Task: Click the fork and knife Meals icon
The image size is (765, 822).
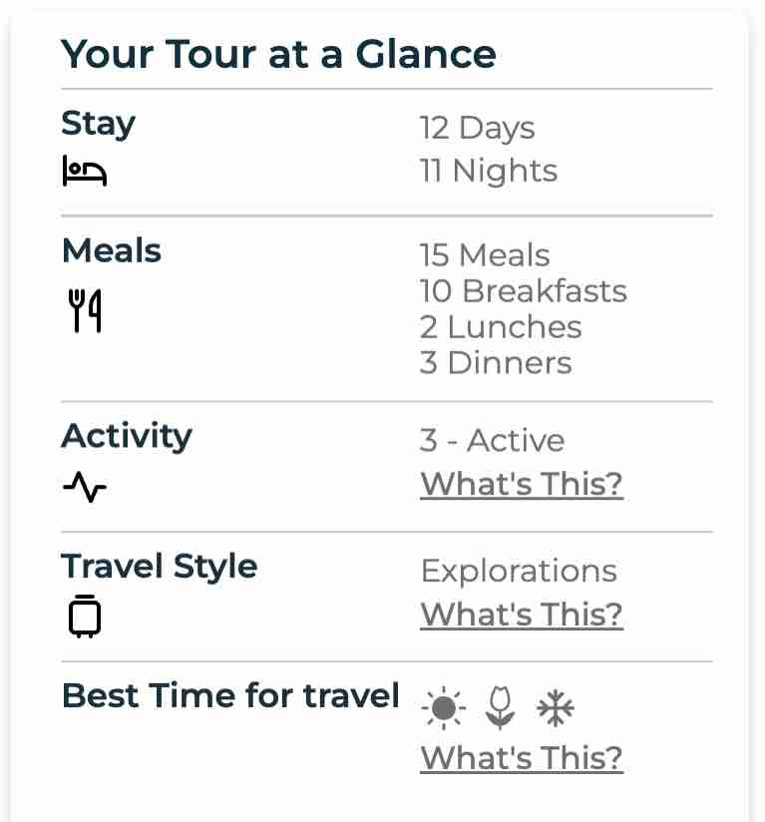Action: 85,310
